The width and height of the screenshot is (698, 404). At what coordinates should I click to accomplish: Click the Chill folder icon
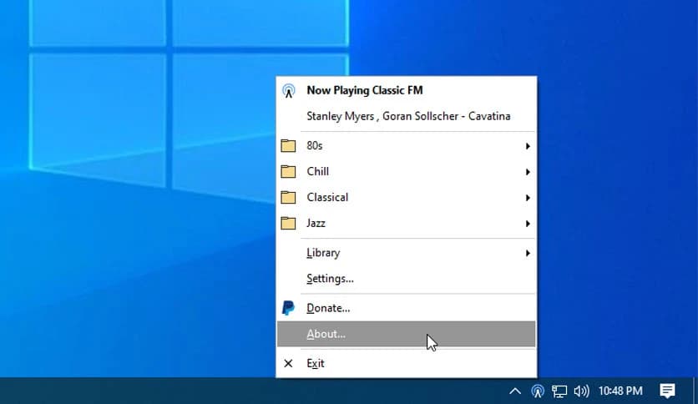(x=289, y=172)
